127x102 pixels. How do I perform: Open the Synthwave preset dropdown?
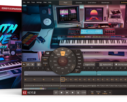point(124,3)
